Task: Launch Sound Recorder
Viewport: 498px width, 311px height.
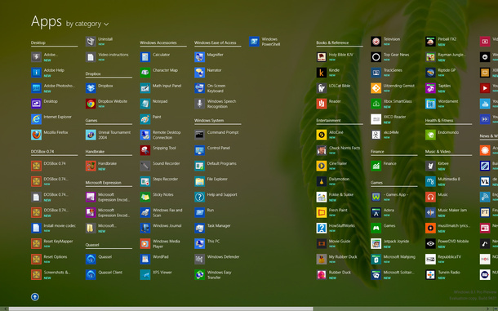Action: point(160,167)
